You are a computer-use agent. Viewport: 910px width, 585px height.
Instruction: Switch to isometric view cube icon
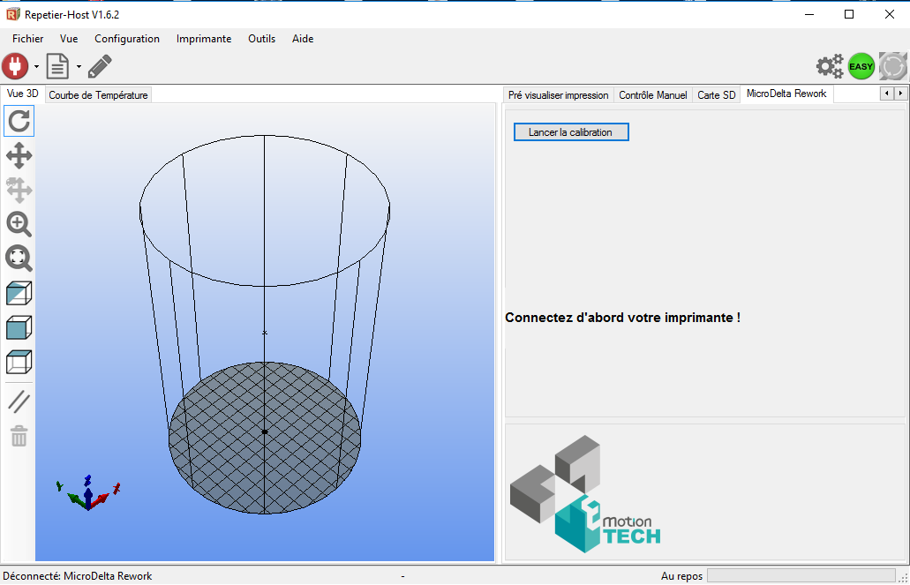pyautogui.click(x=19, y=293)
